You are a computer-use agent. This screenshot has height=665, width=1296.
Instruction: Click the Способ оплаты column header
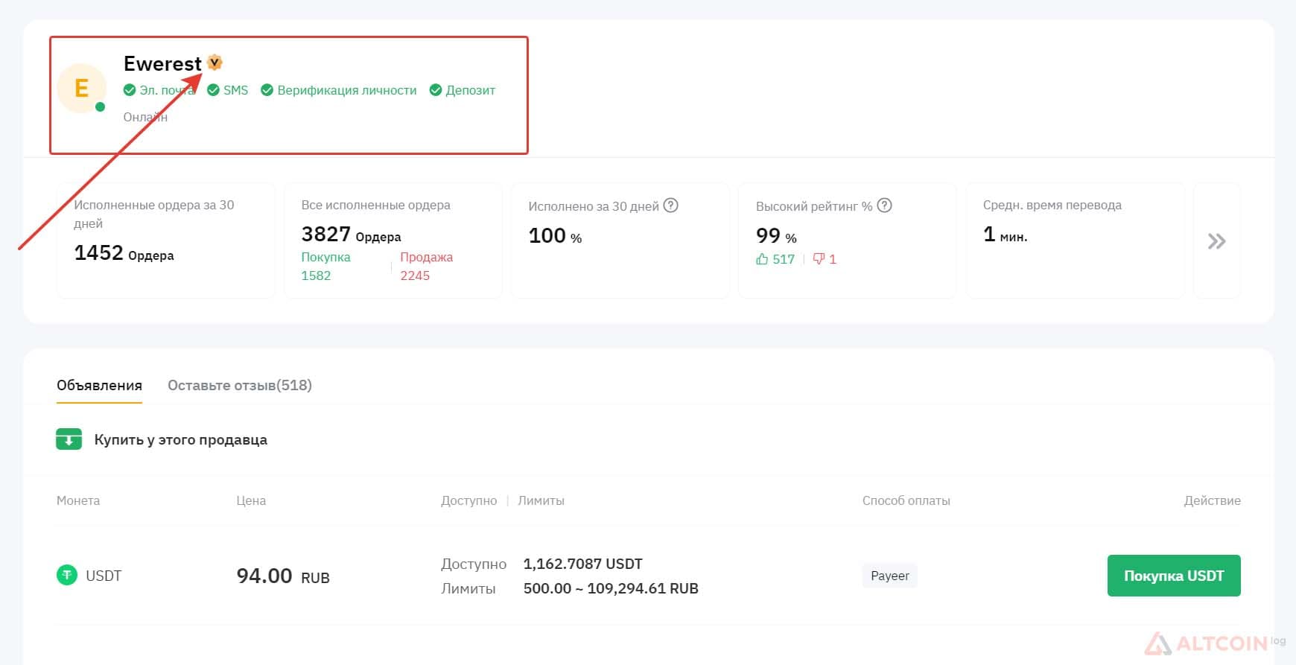click(906, 500)
